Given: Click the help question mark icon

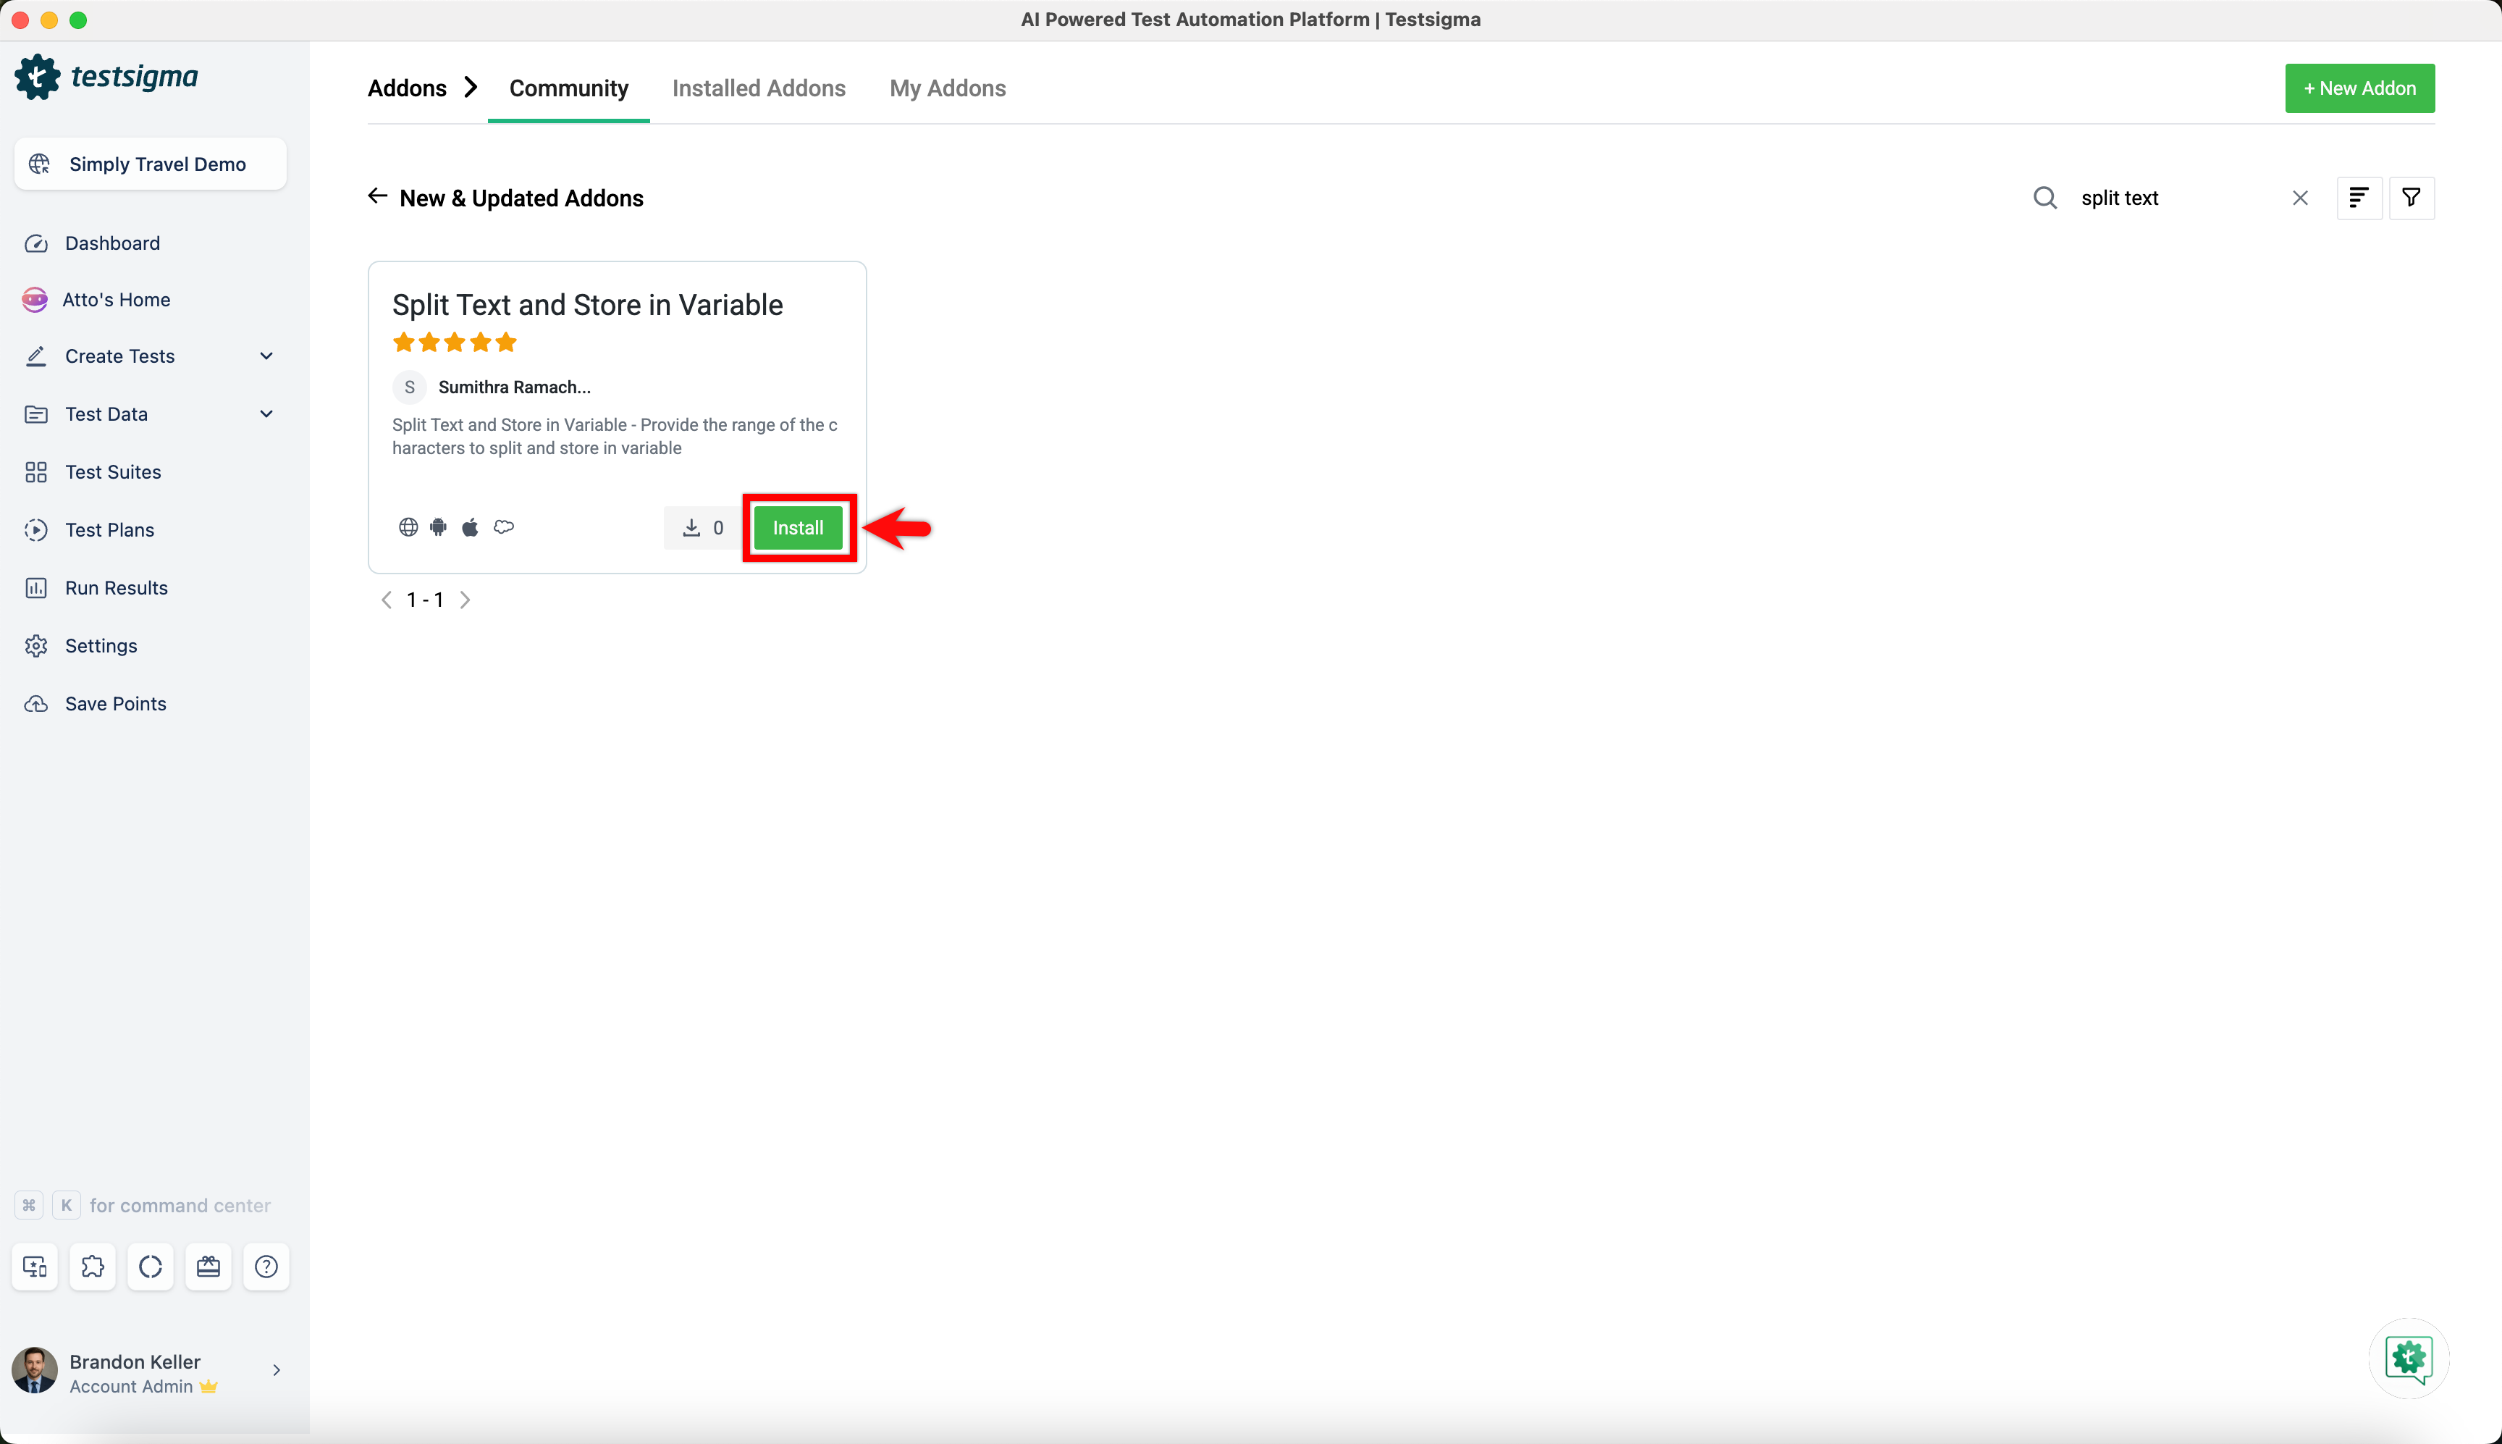Looking at the screenshot, I should click(x=266, y=1267).
